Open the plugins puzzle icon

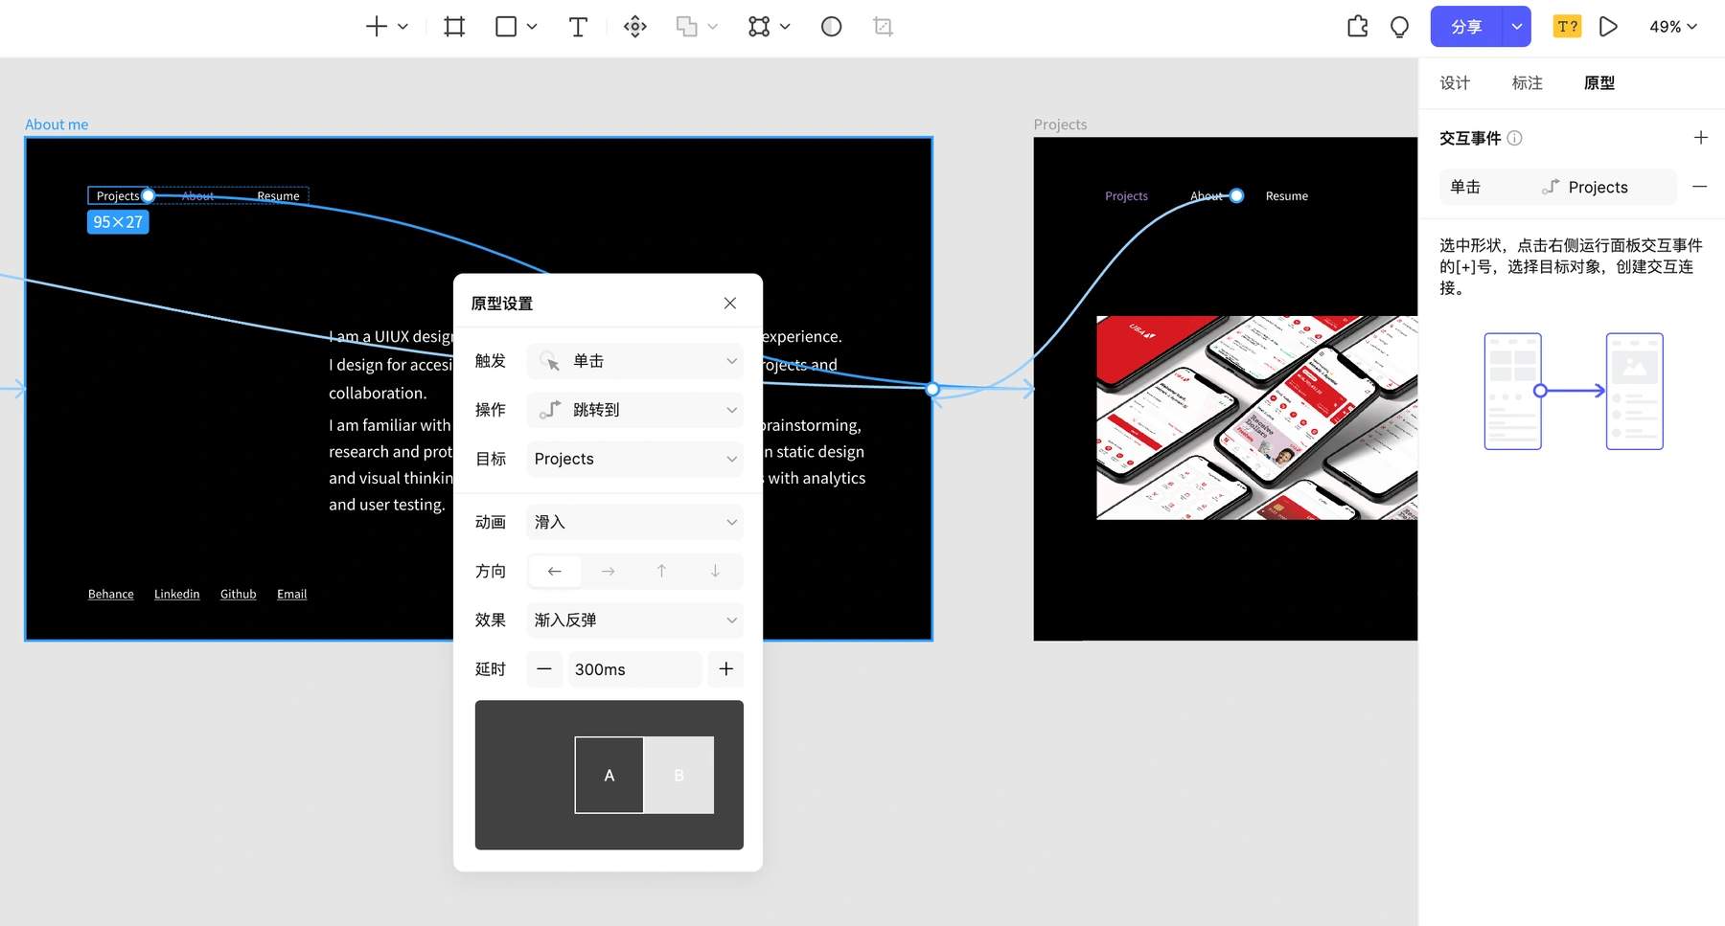1358,27
